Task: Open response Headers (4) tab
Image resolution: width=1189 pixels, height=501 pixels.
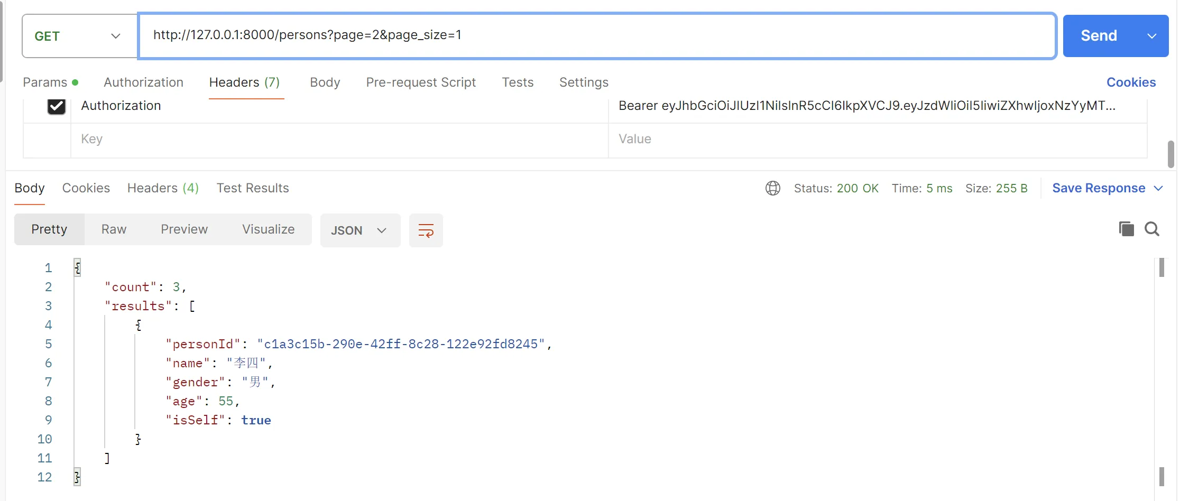Action: click(163, 188)
